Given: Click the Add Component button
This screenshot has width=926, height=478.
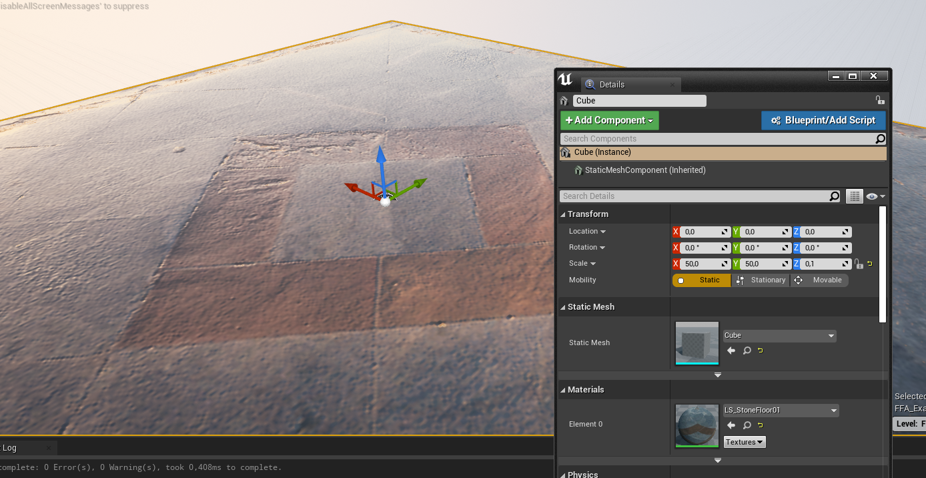Looking at the screenshot, I should click(x=609, y=121).
